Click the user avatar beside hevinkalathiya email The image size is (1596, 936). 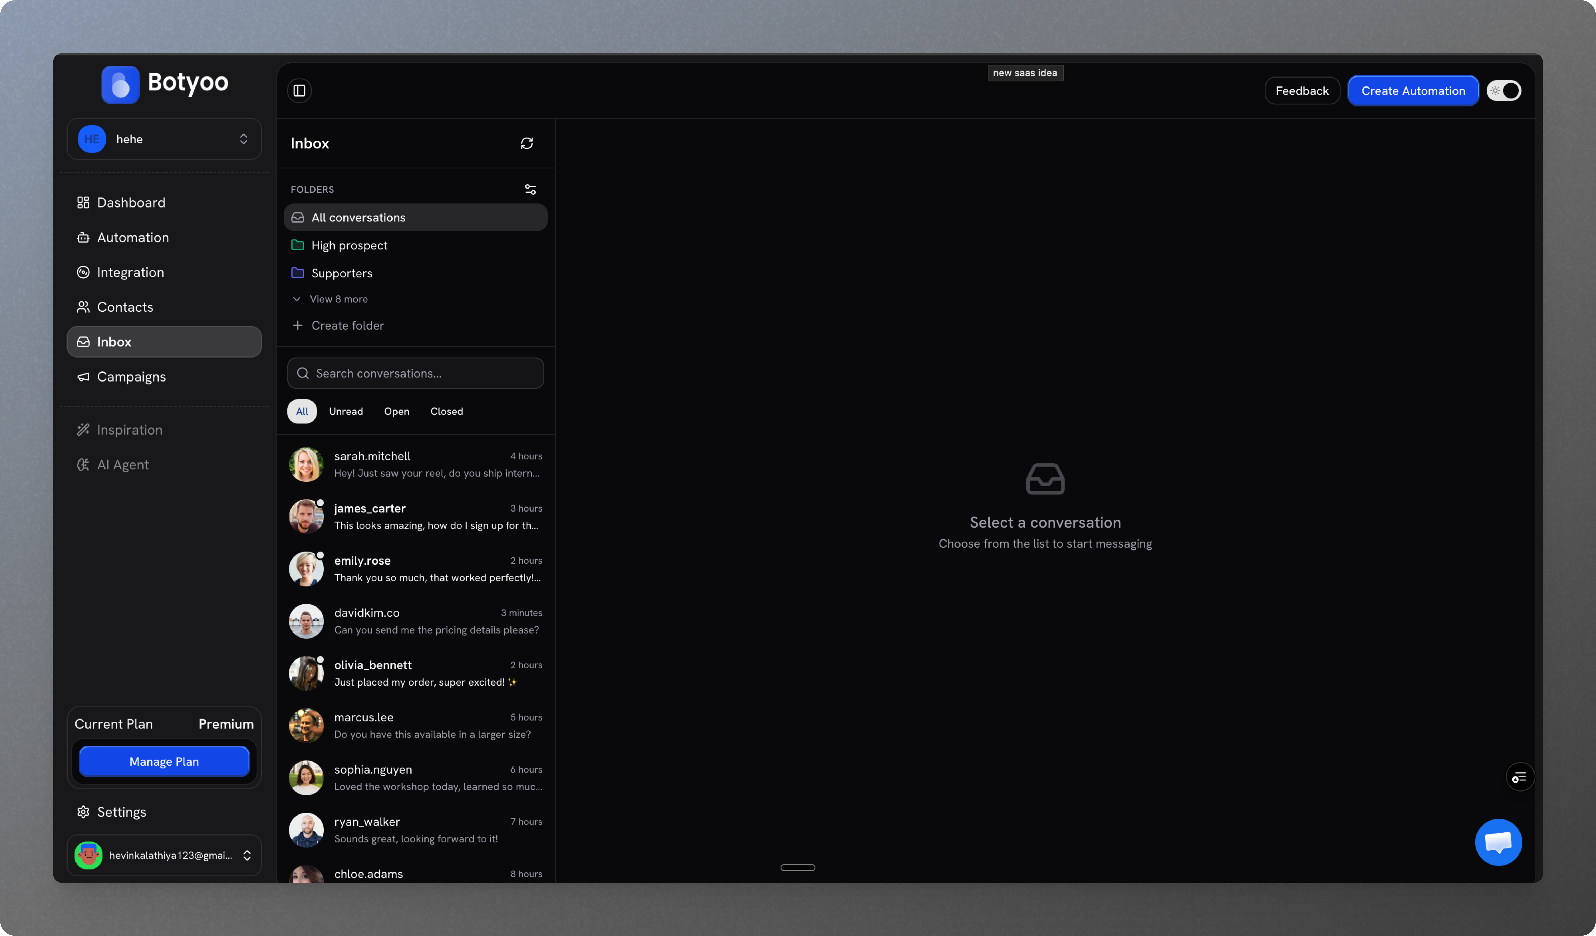89,855
